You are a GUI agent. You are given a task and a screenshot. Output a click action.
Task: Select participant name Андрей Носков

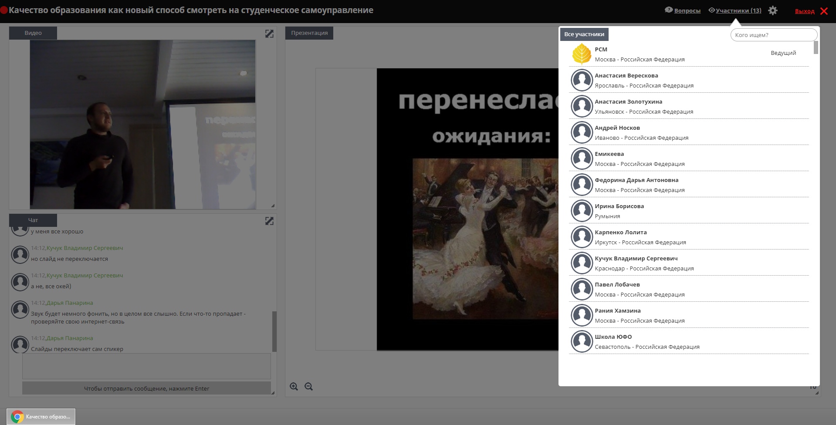pos(617,128)
